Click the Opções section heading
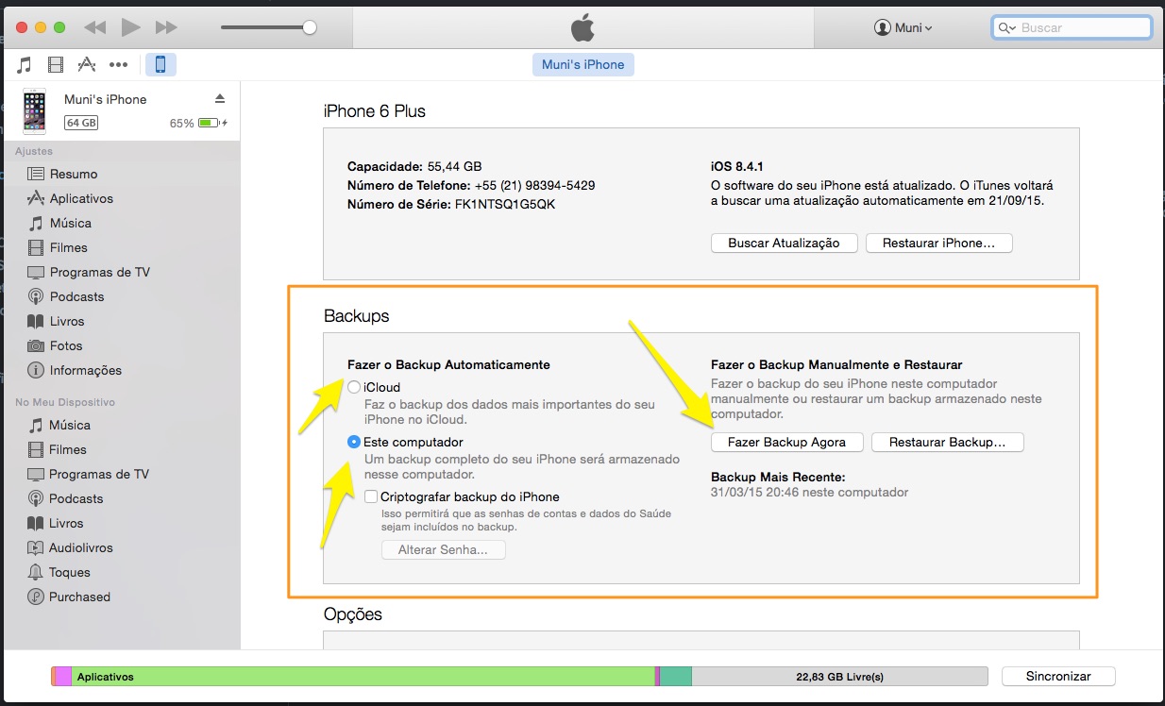Screen dimensions: 1165x706 353,614
